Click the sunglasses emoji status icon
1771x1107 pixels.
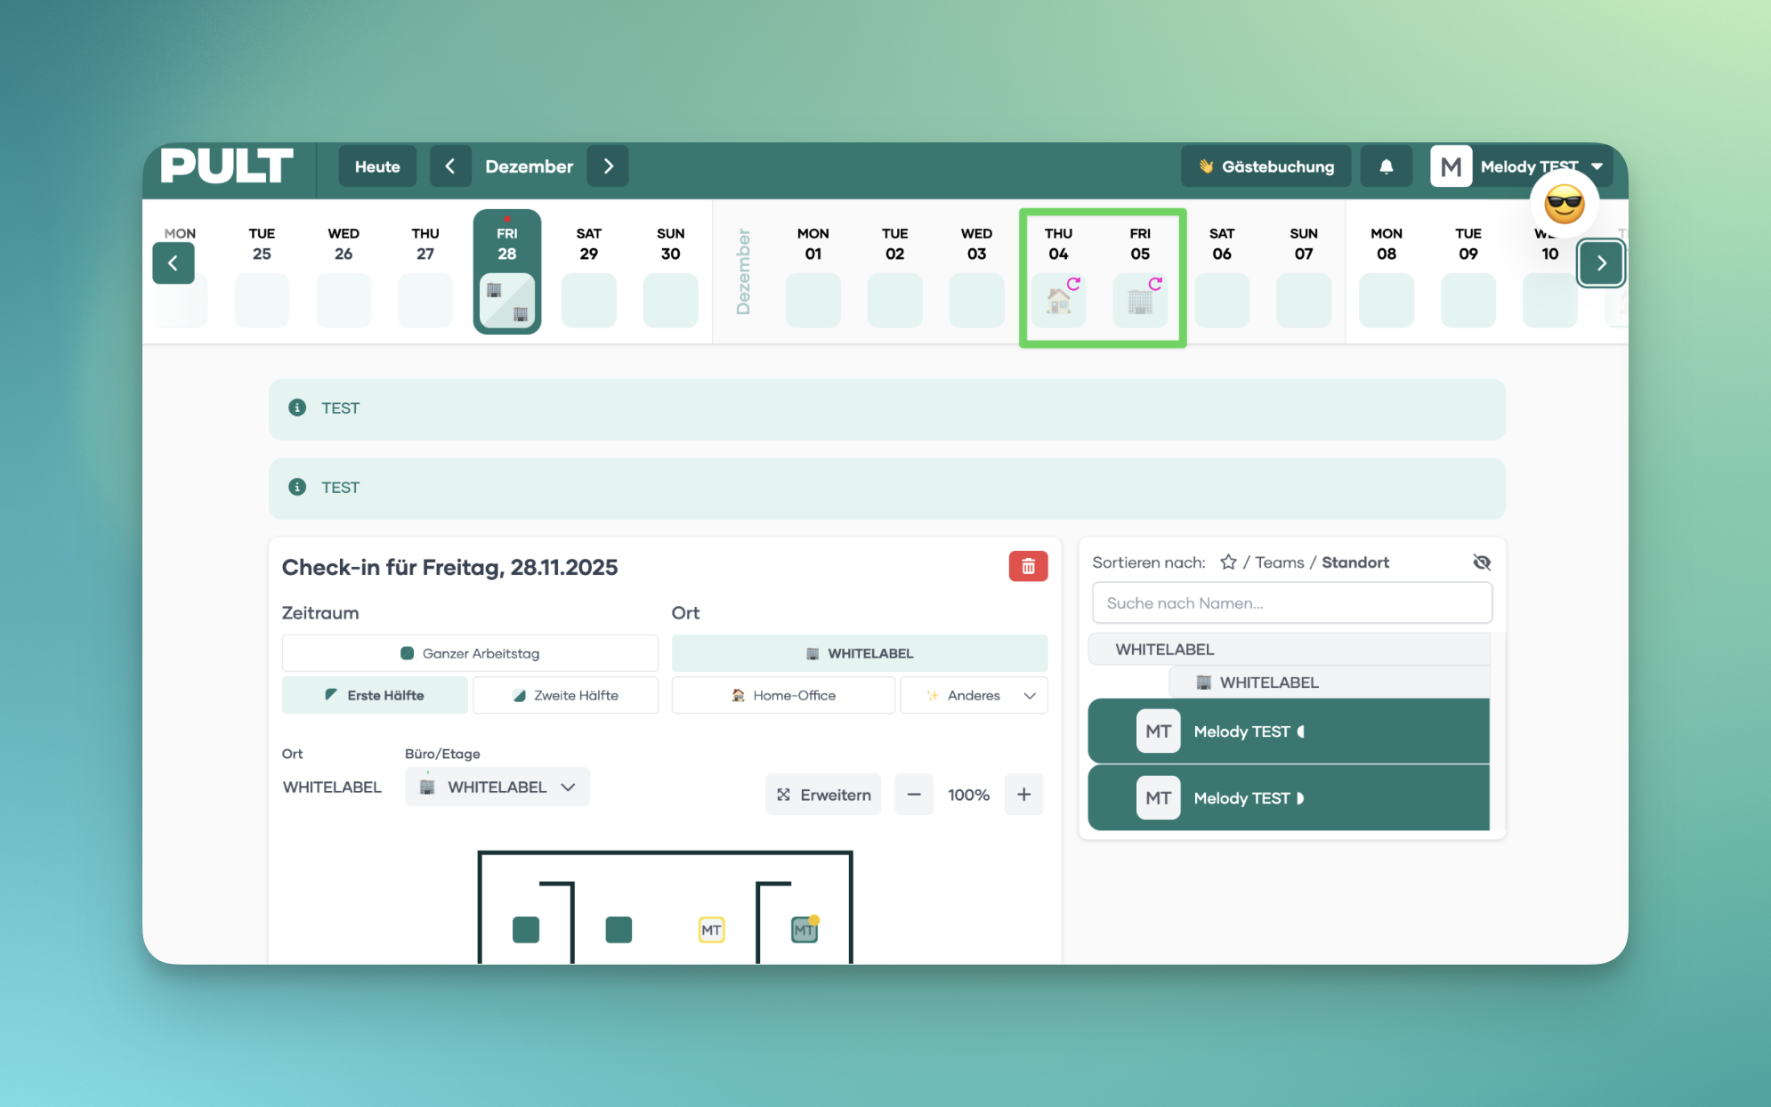pos(1564,206)
